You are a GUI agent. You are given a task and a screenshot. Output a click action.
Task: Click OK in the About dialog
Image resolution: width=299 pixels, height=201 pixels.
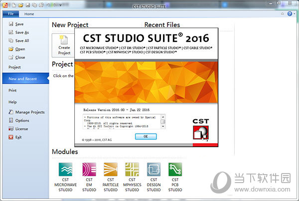146,137
